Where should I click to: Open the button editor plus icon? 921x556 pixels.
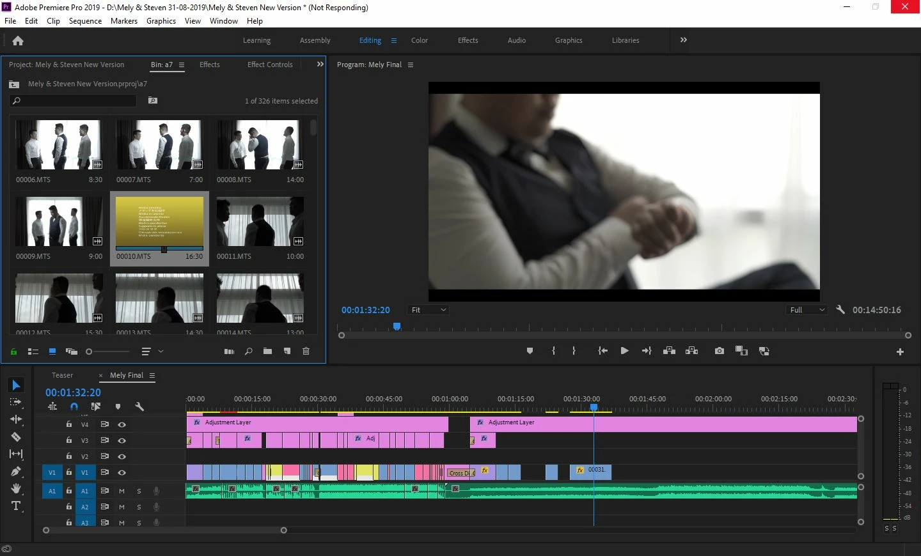point(900,351)
